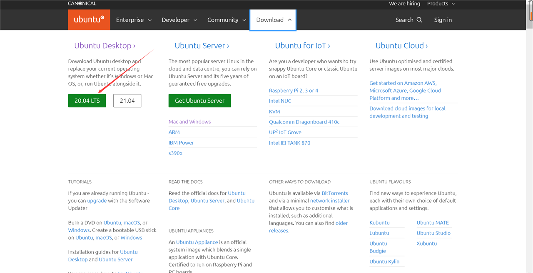The height and width of the screenshot is (273, 533).
Task: Select the ARM server download link
Action: (174, 132)
